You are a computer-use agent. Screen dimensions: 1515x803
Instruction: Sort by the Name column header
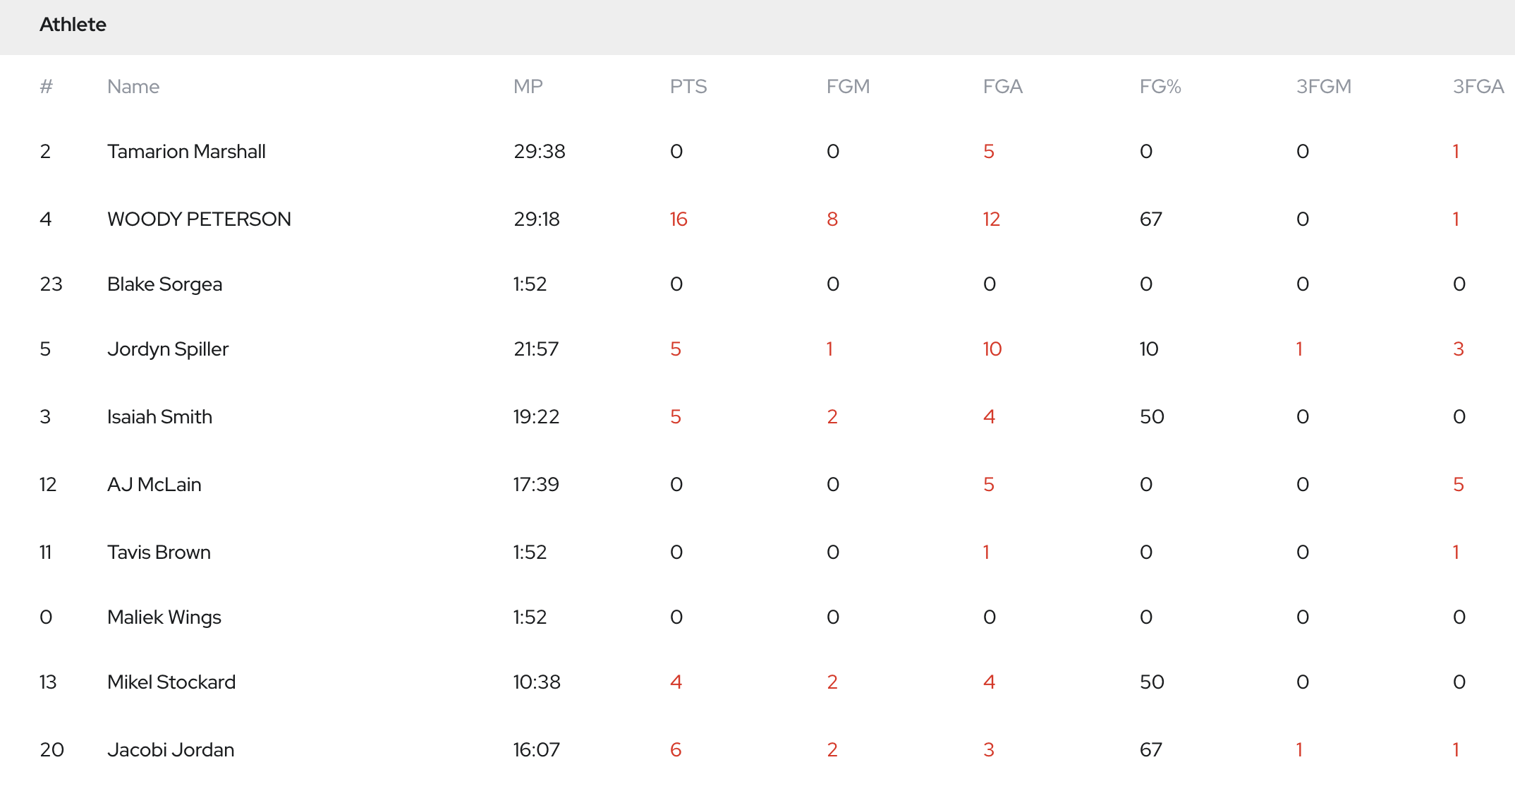(133, 86)
